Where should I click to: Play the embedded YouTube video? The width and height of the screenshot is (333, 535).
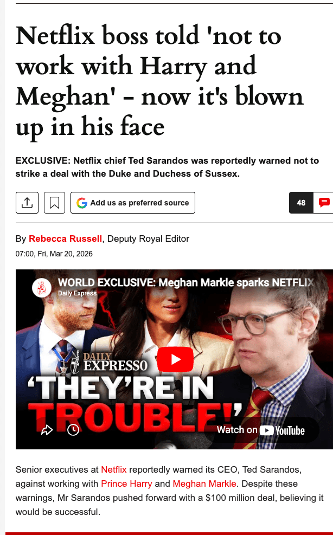tap(175, 359)
